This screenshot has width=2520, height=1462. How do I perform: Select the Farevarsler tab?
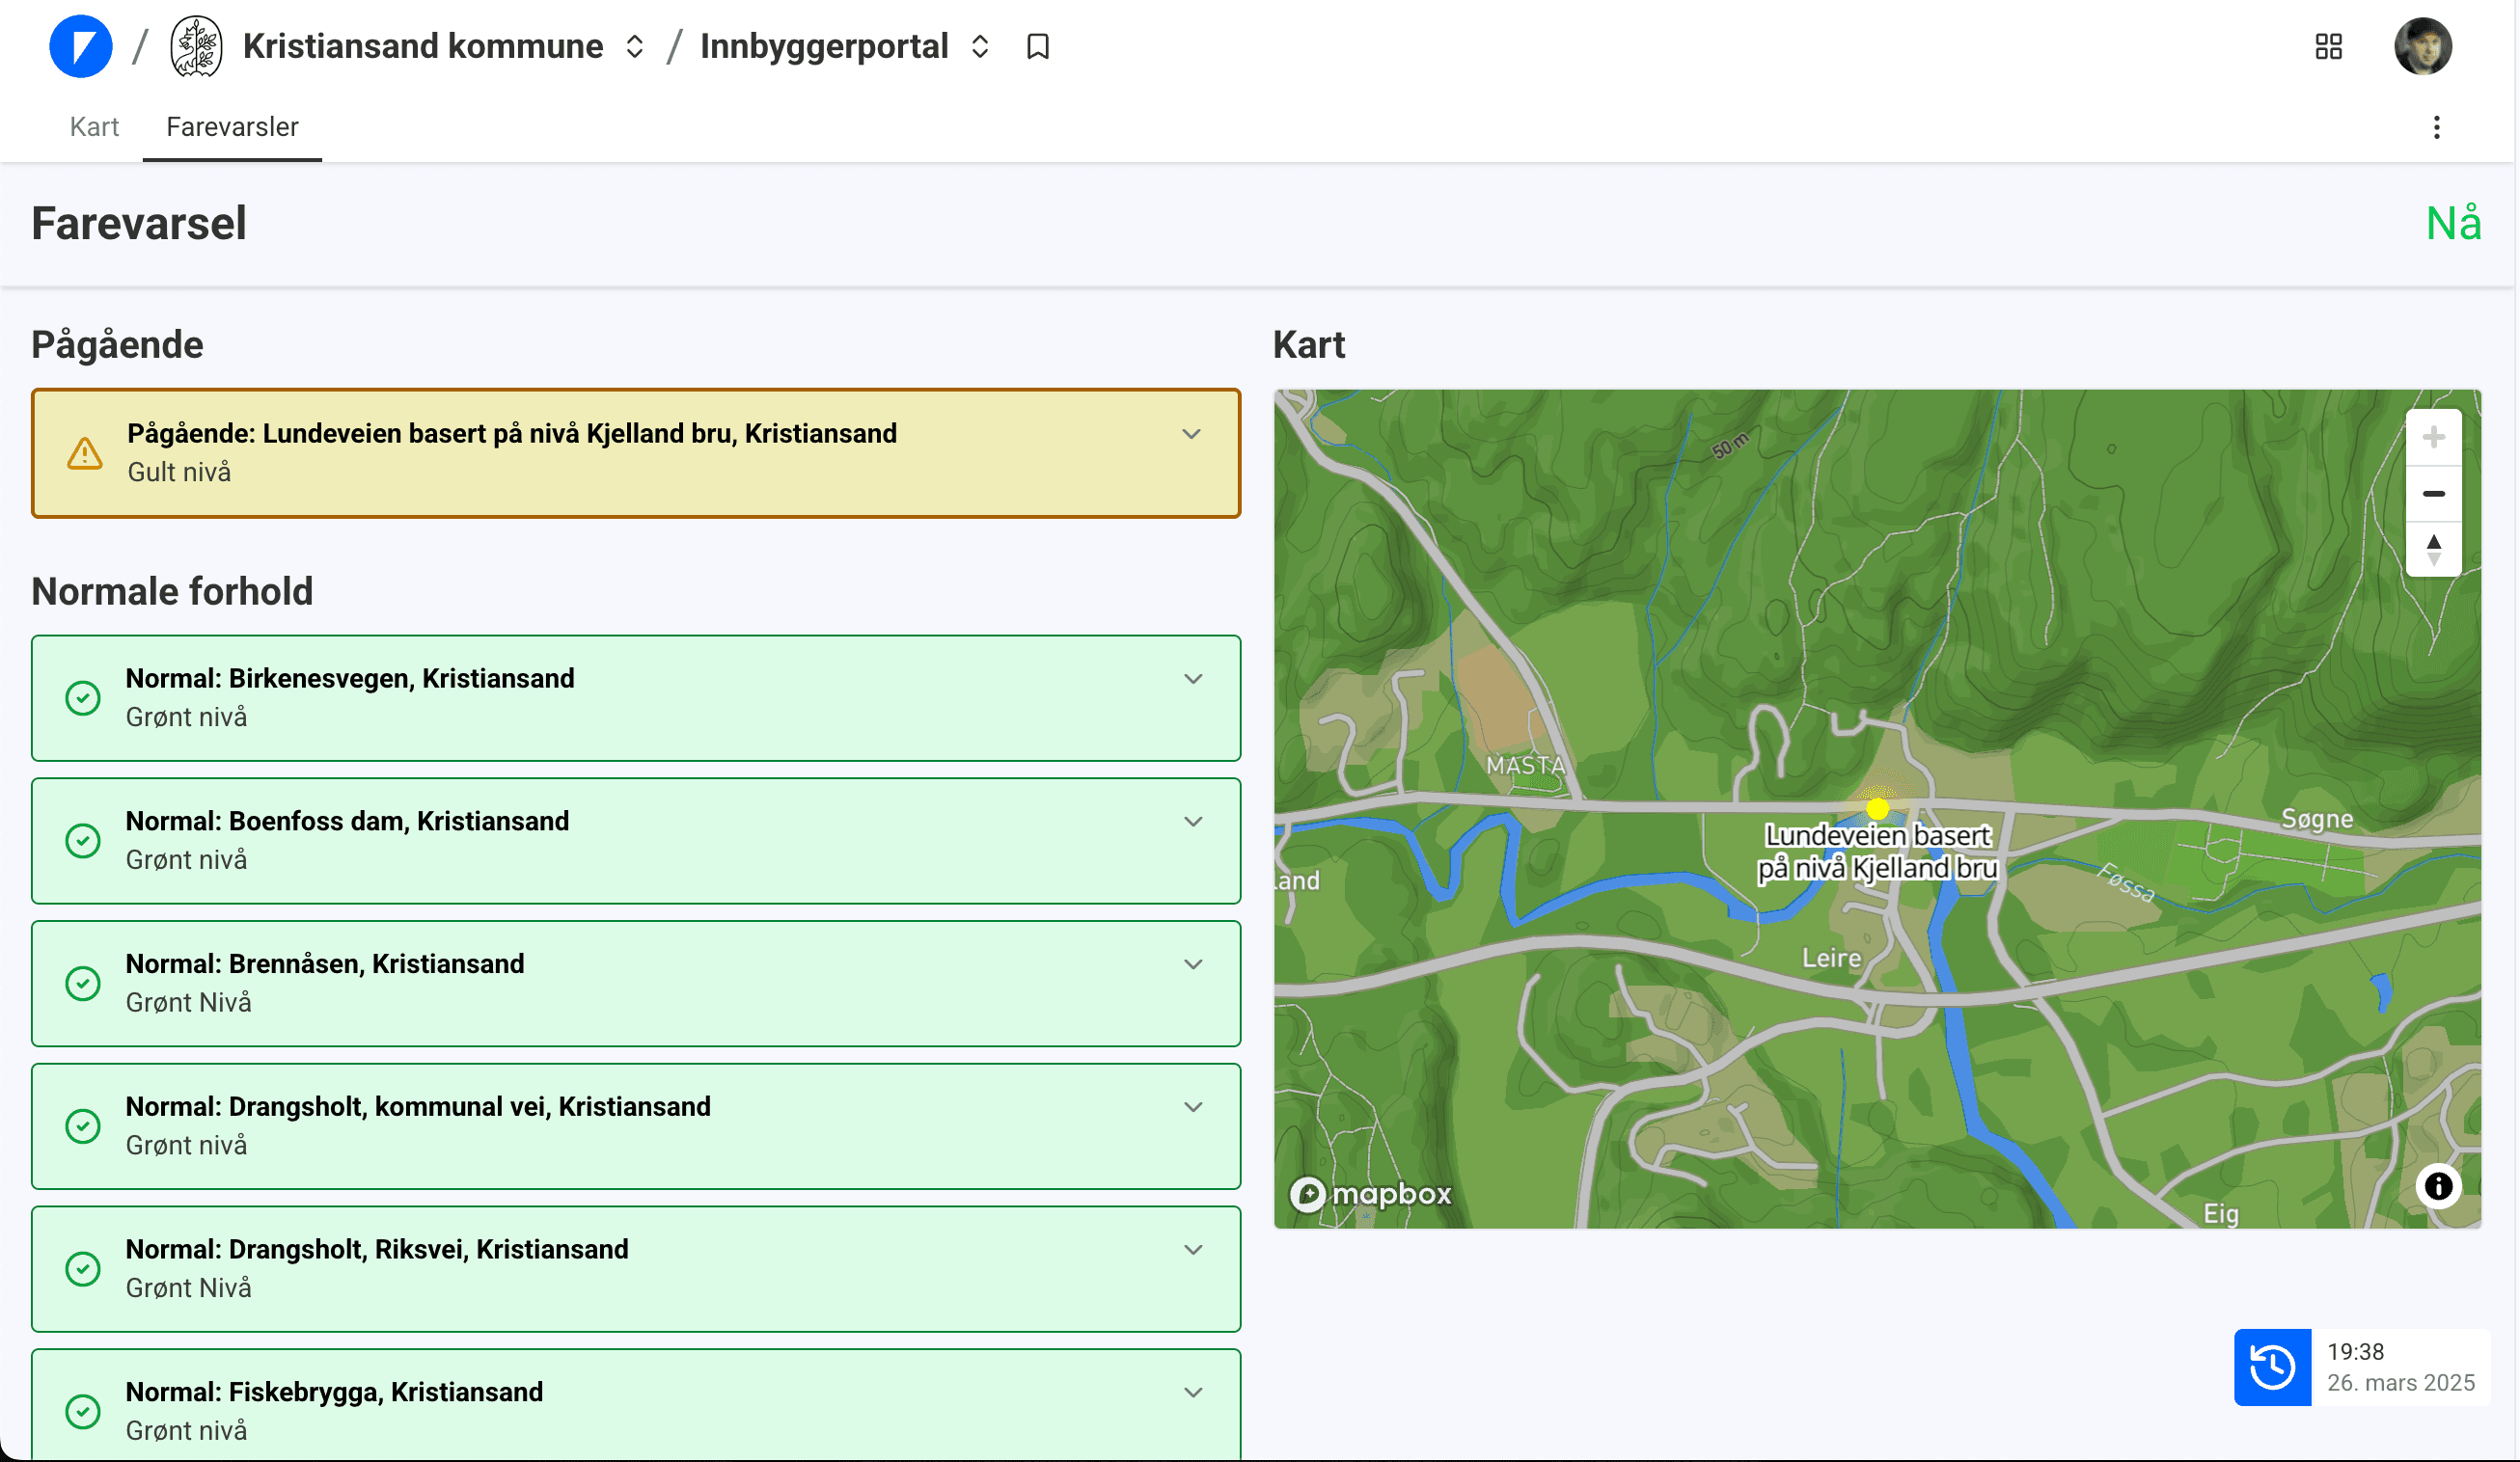click(232, 127)
